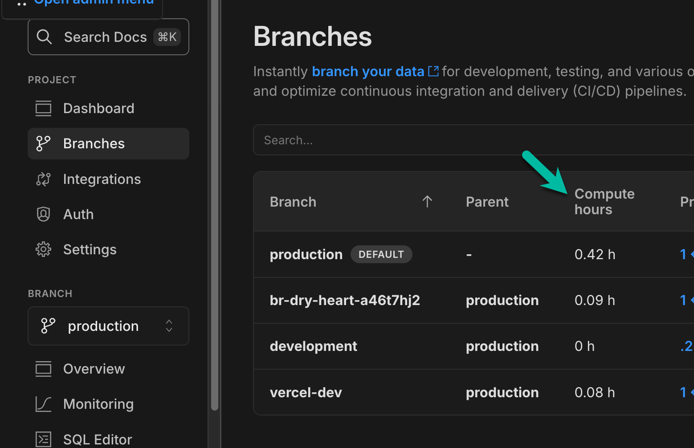Click the Branches page heading
The image size is (694, 448).
click(x=312, y=36)
